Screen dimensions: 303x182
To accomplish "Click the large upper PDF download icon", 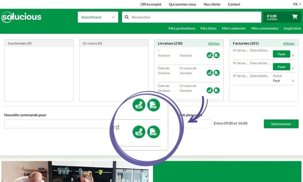I will tap(154, 105).
